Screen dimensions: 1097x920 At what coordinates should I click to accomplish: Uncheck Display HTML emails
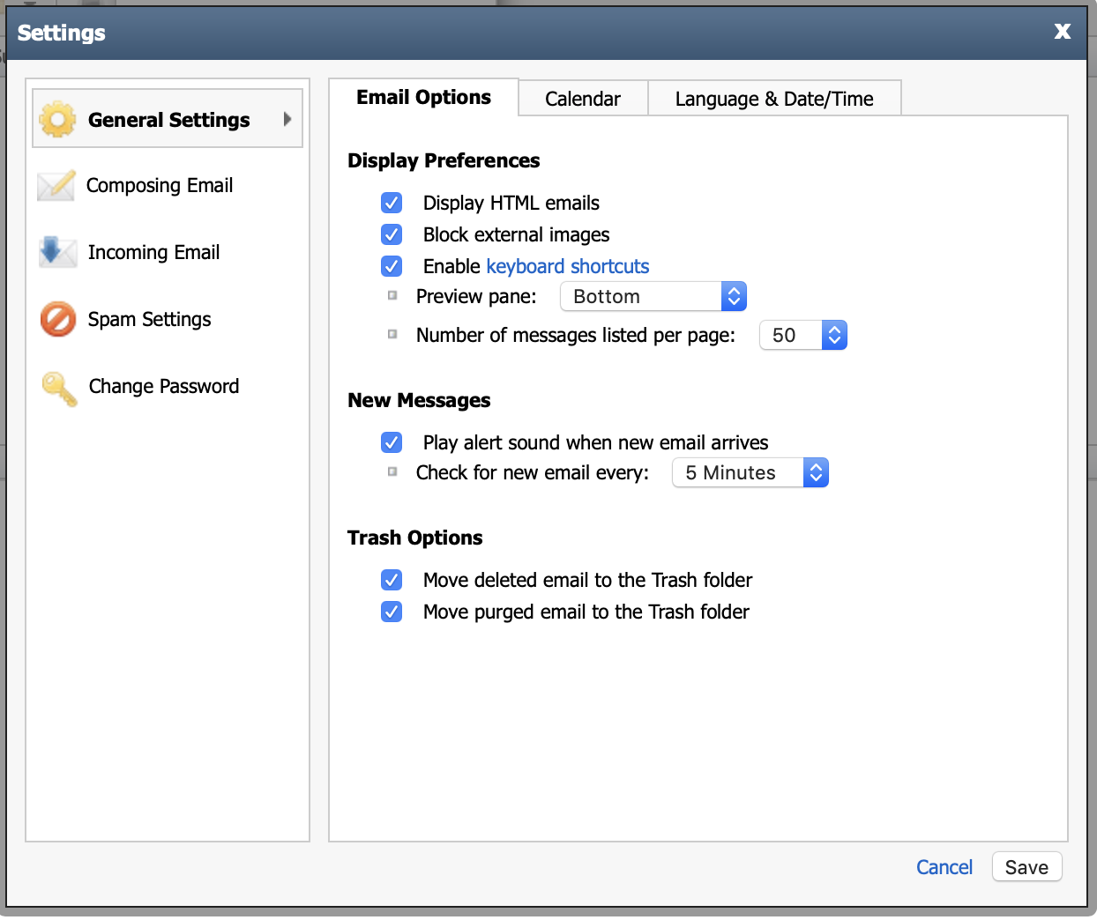point(392,204)
